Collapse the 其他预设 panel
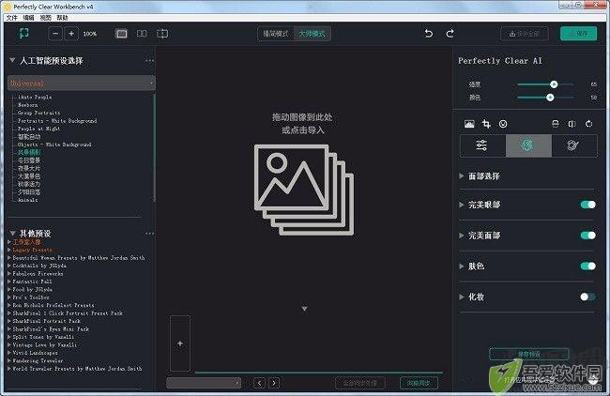The width and height of the screenshot is (610, 396). [x=12, y=234]
